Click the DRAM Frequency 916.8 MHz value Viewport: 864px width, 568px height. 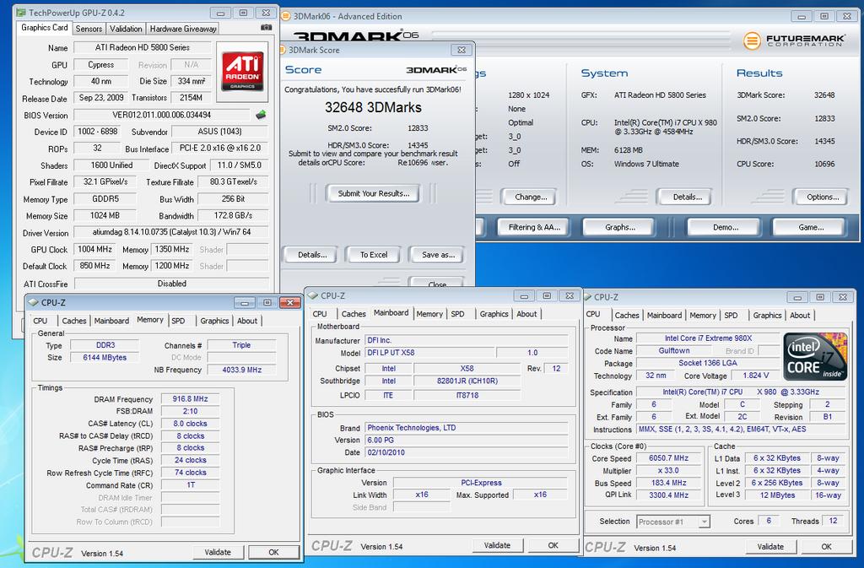(190, 398)
